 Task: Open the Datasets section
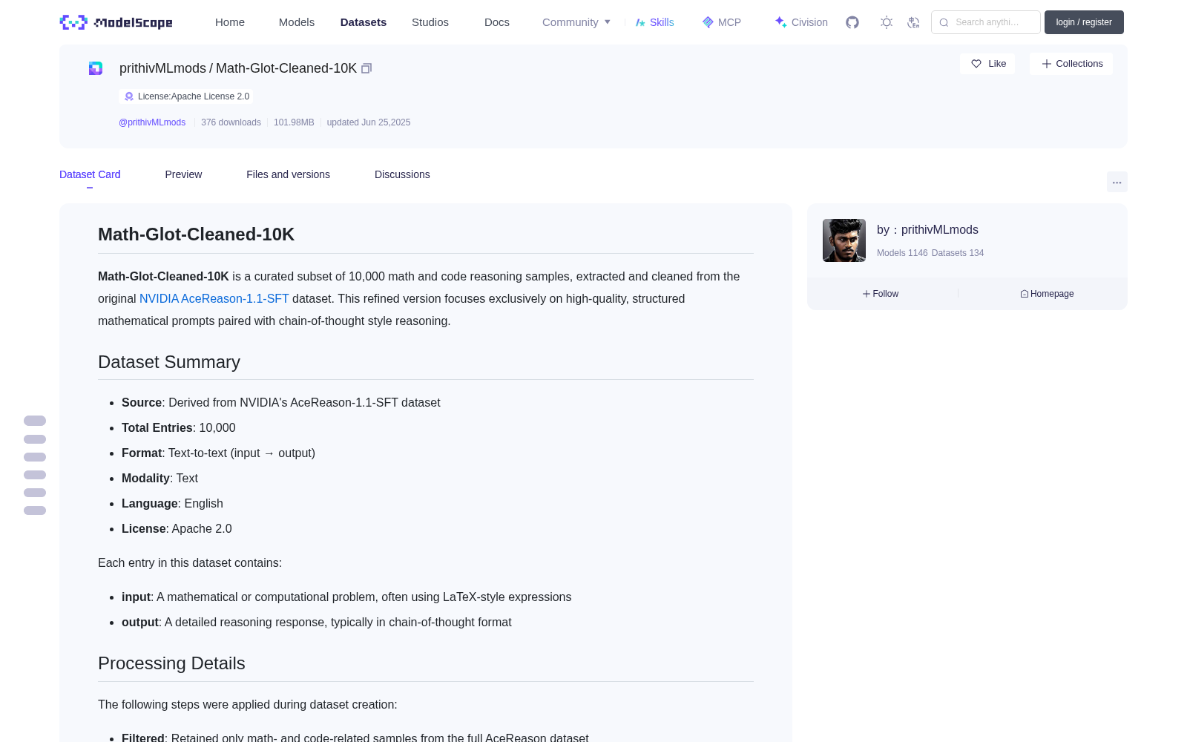click(x=364, y=22)
